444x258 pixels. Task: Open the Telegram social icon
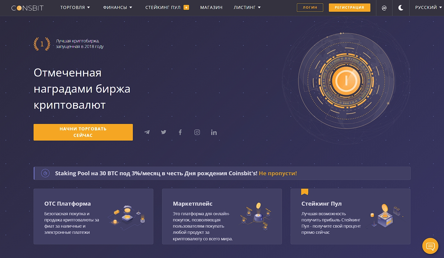[x=147, y=132]
